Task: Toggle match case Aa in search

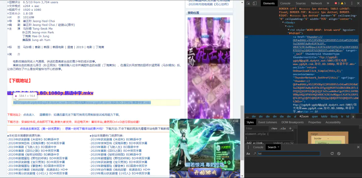Action: [x=248, y=153]
